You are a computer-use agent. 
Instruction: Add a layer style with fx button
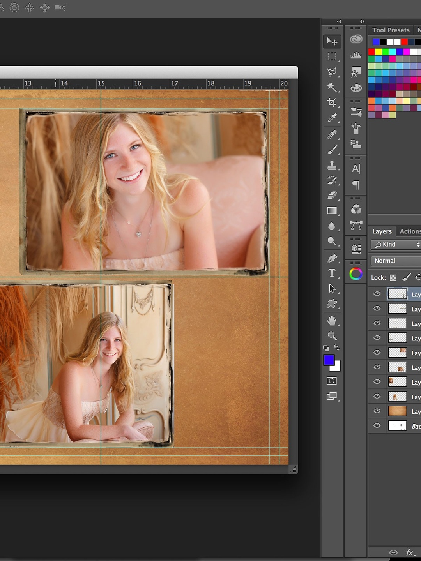[410, 552]
